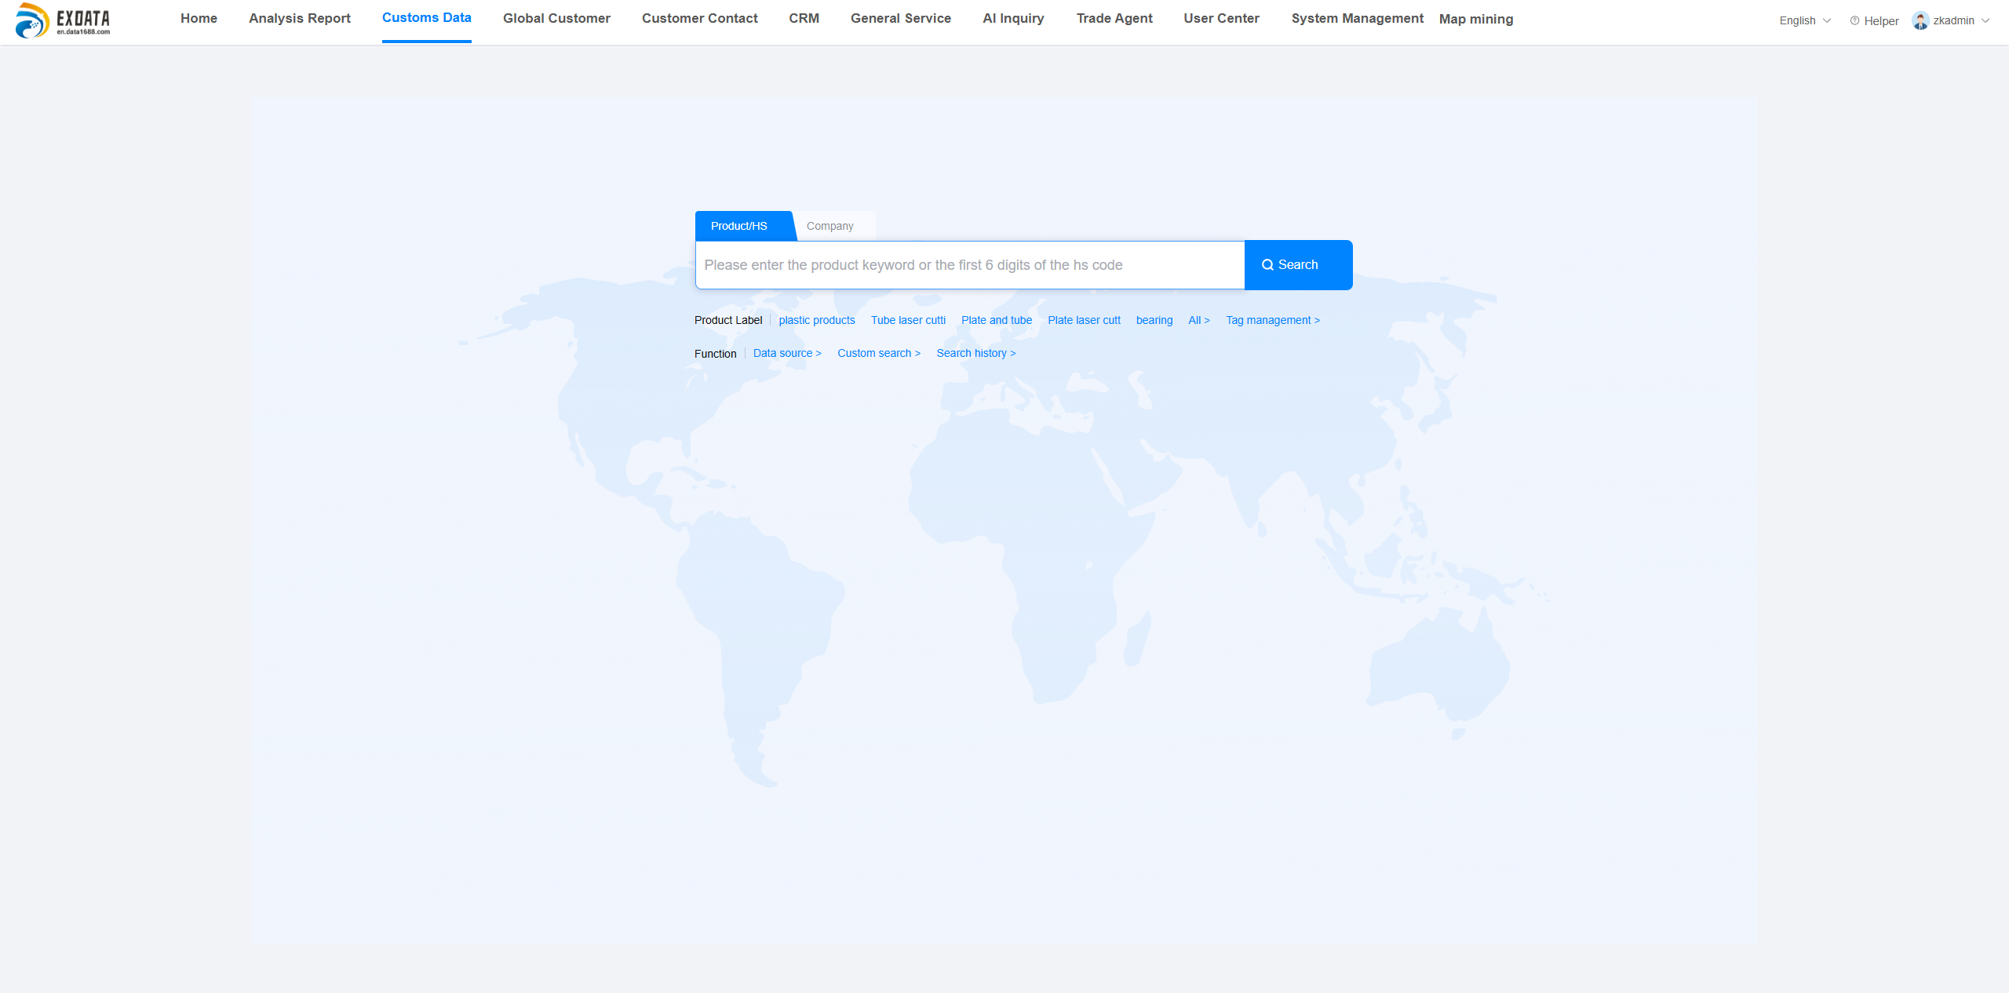Image resolution: width=2009 pixels, height=993 pixels.
Task: Select the plastic products label
Action: pos(817,320)
